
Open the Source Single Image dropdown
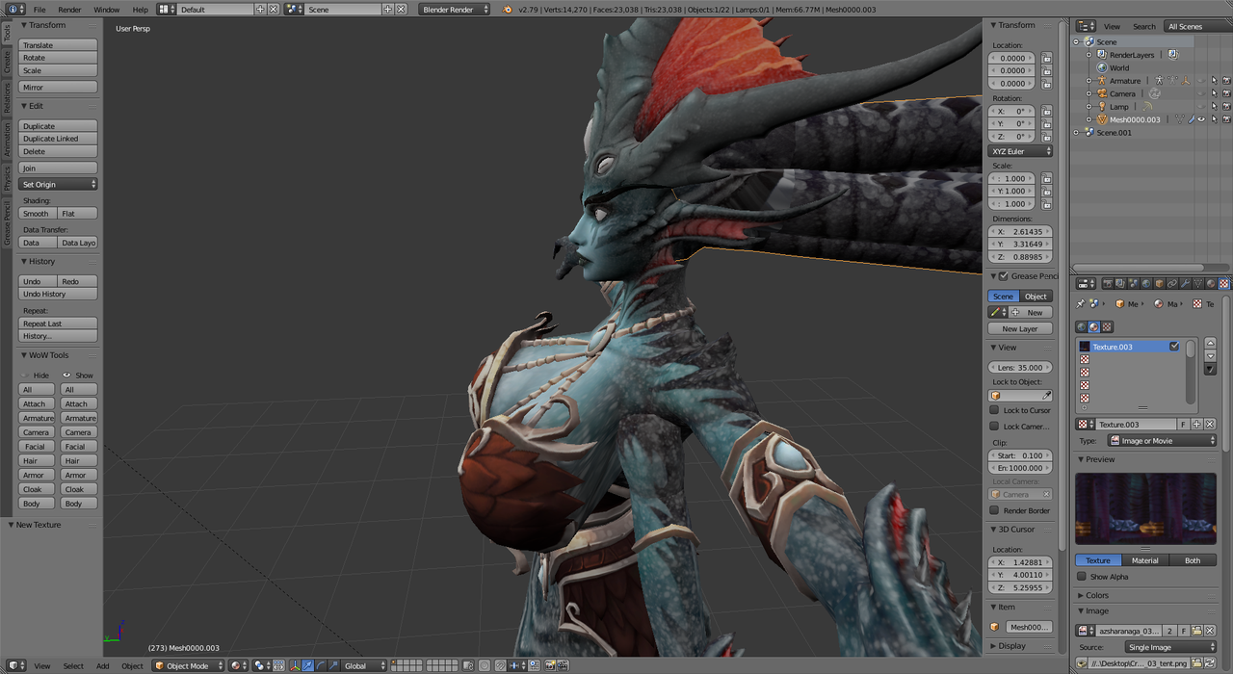click(1170, 647)
